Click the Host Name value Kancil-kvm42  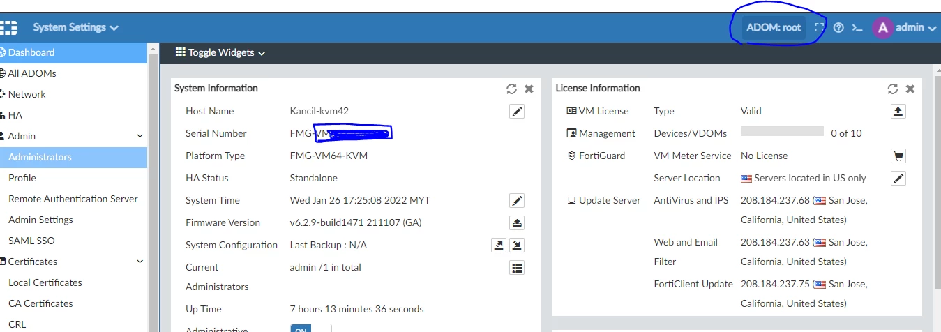[x=319, y=111]
